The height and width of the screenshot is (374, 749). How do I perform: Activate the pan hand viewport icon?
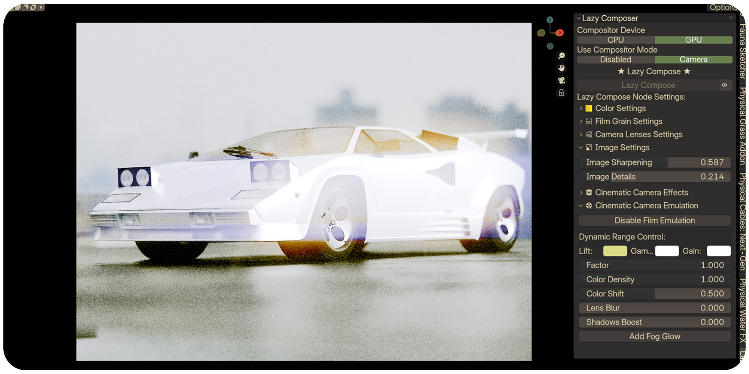pyautogui.click(x=561, y=68)
